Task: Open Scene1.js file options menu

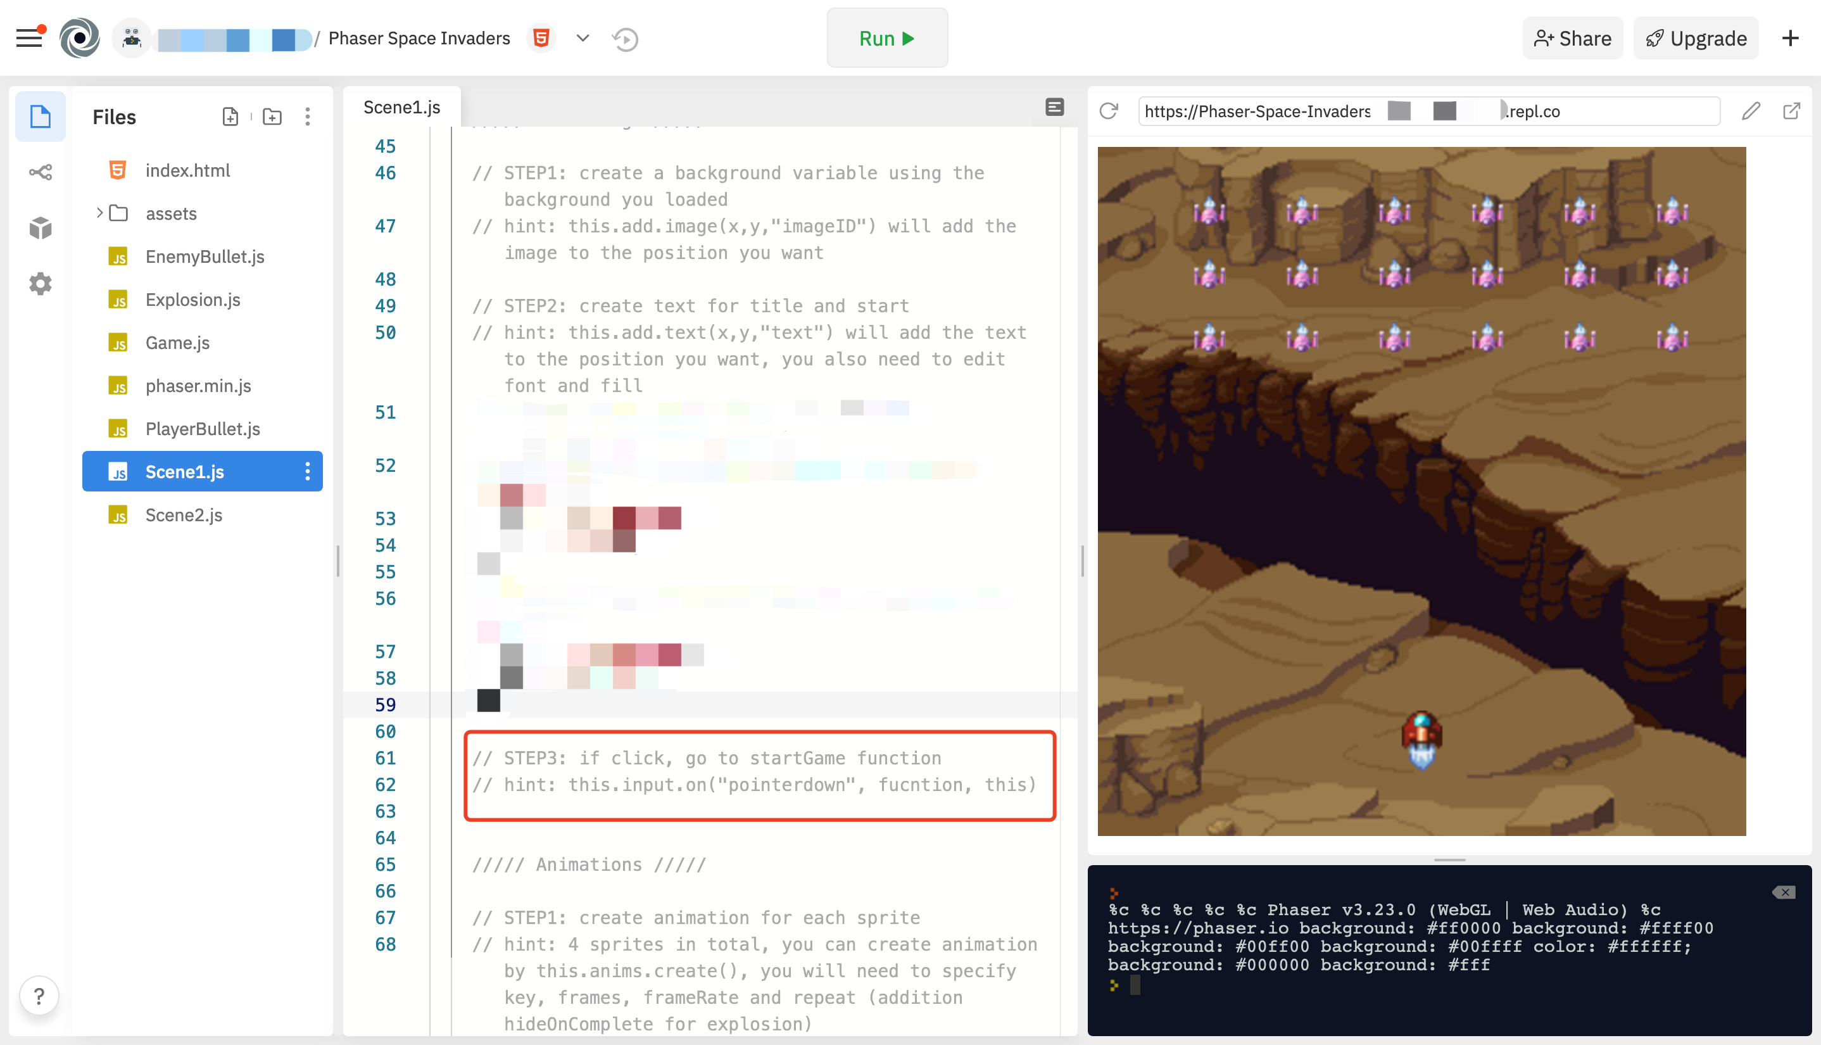Action: (x=308, y=472)
